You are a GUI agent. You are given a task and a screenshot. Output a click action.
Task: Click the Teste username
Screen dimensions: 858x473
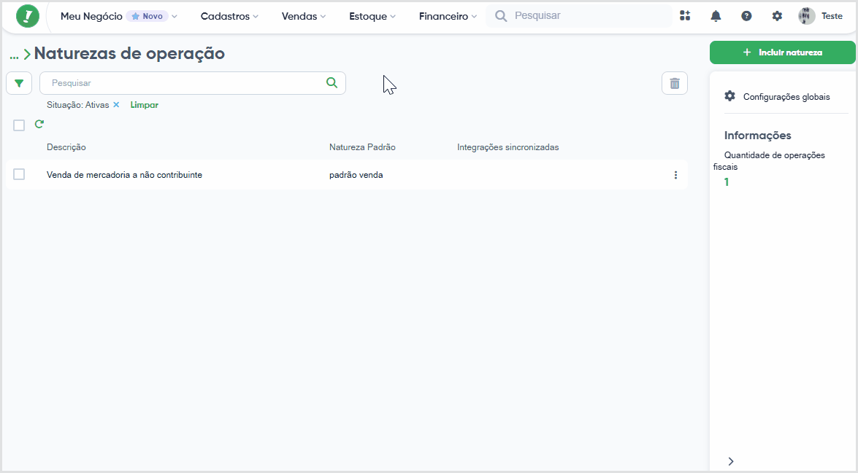point(832,16)
